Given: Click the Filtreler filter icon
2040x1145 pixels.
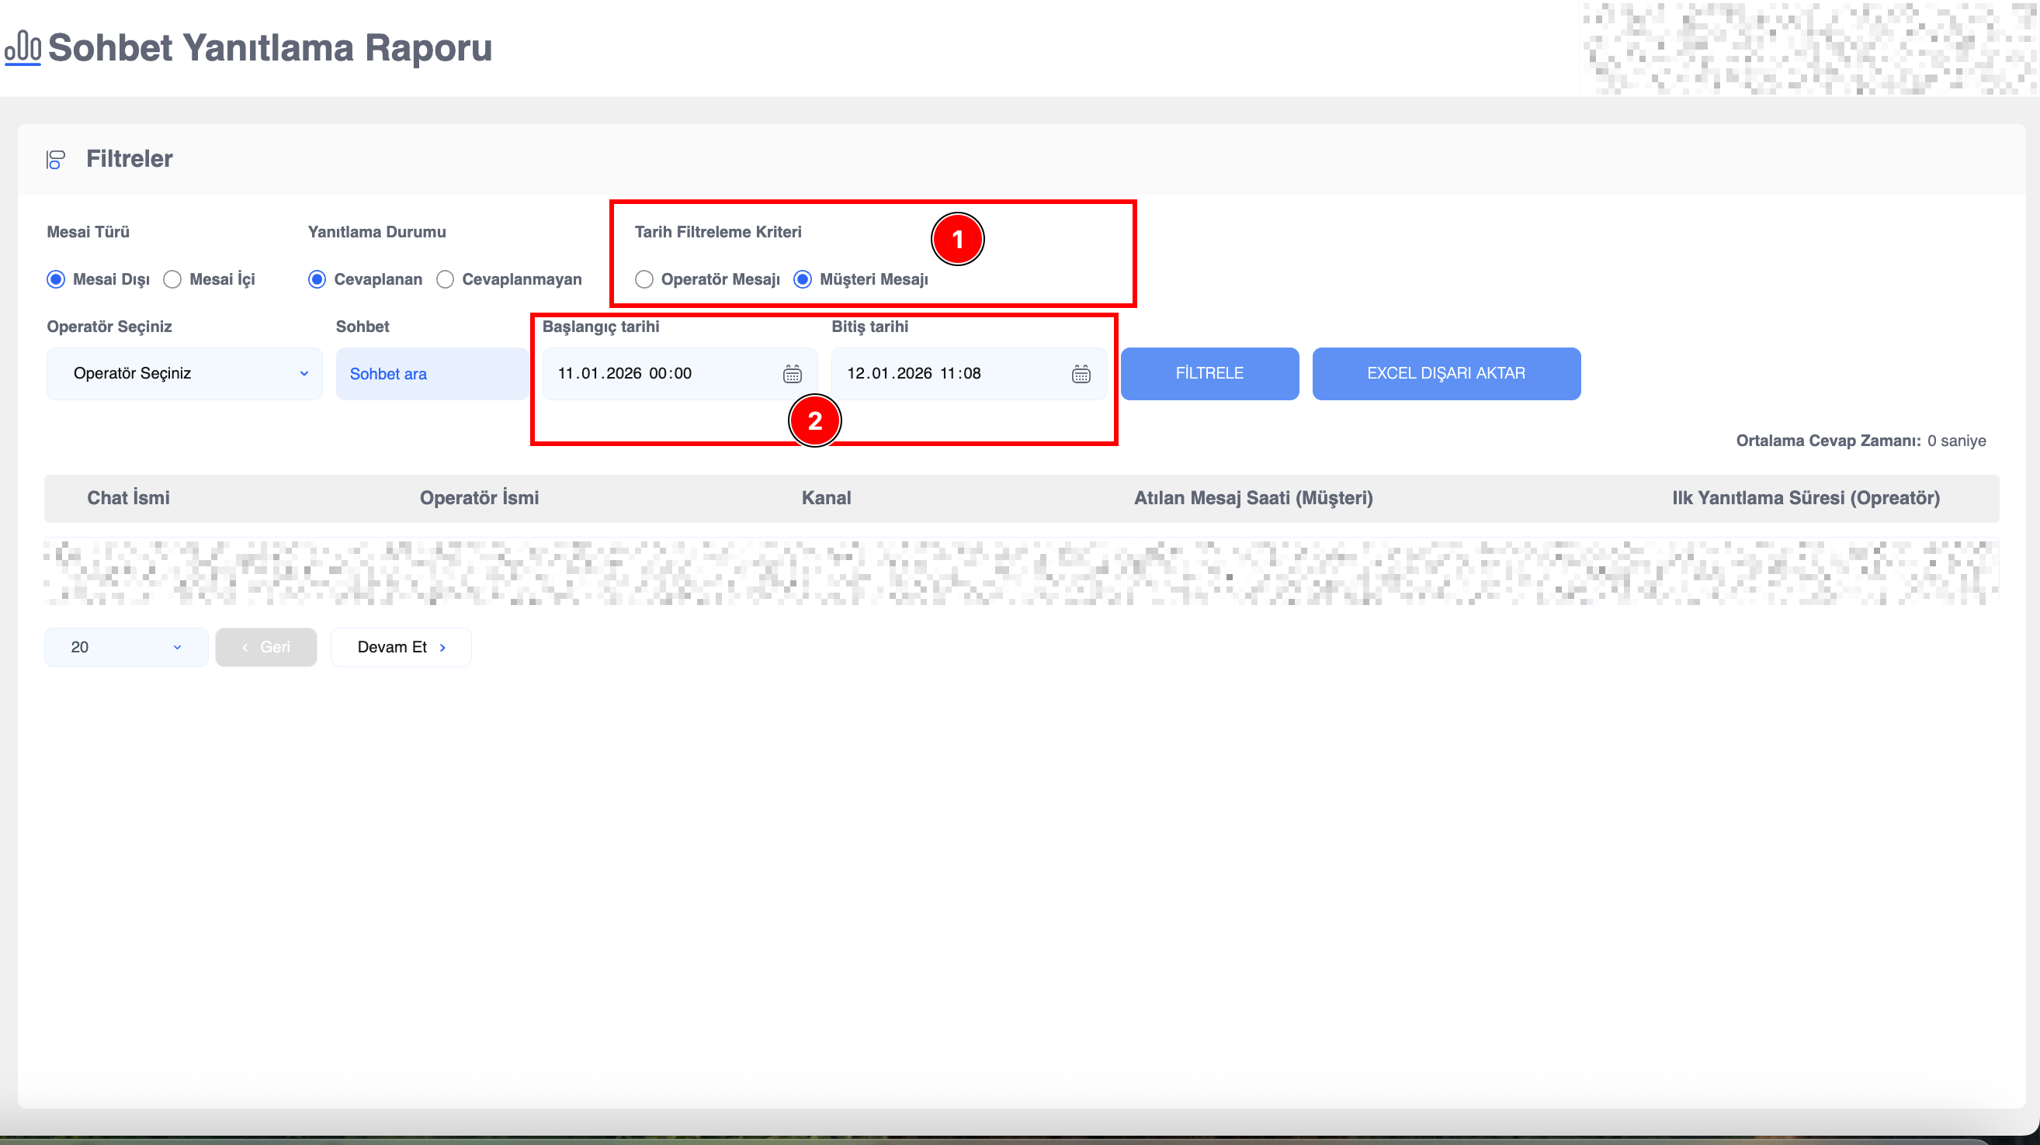Looking at the screenshot, I should point(55,159).
